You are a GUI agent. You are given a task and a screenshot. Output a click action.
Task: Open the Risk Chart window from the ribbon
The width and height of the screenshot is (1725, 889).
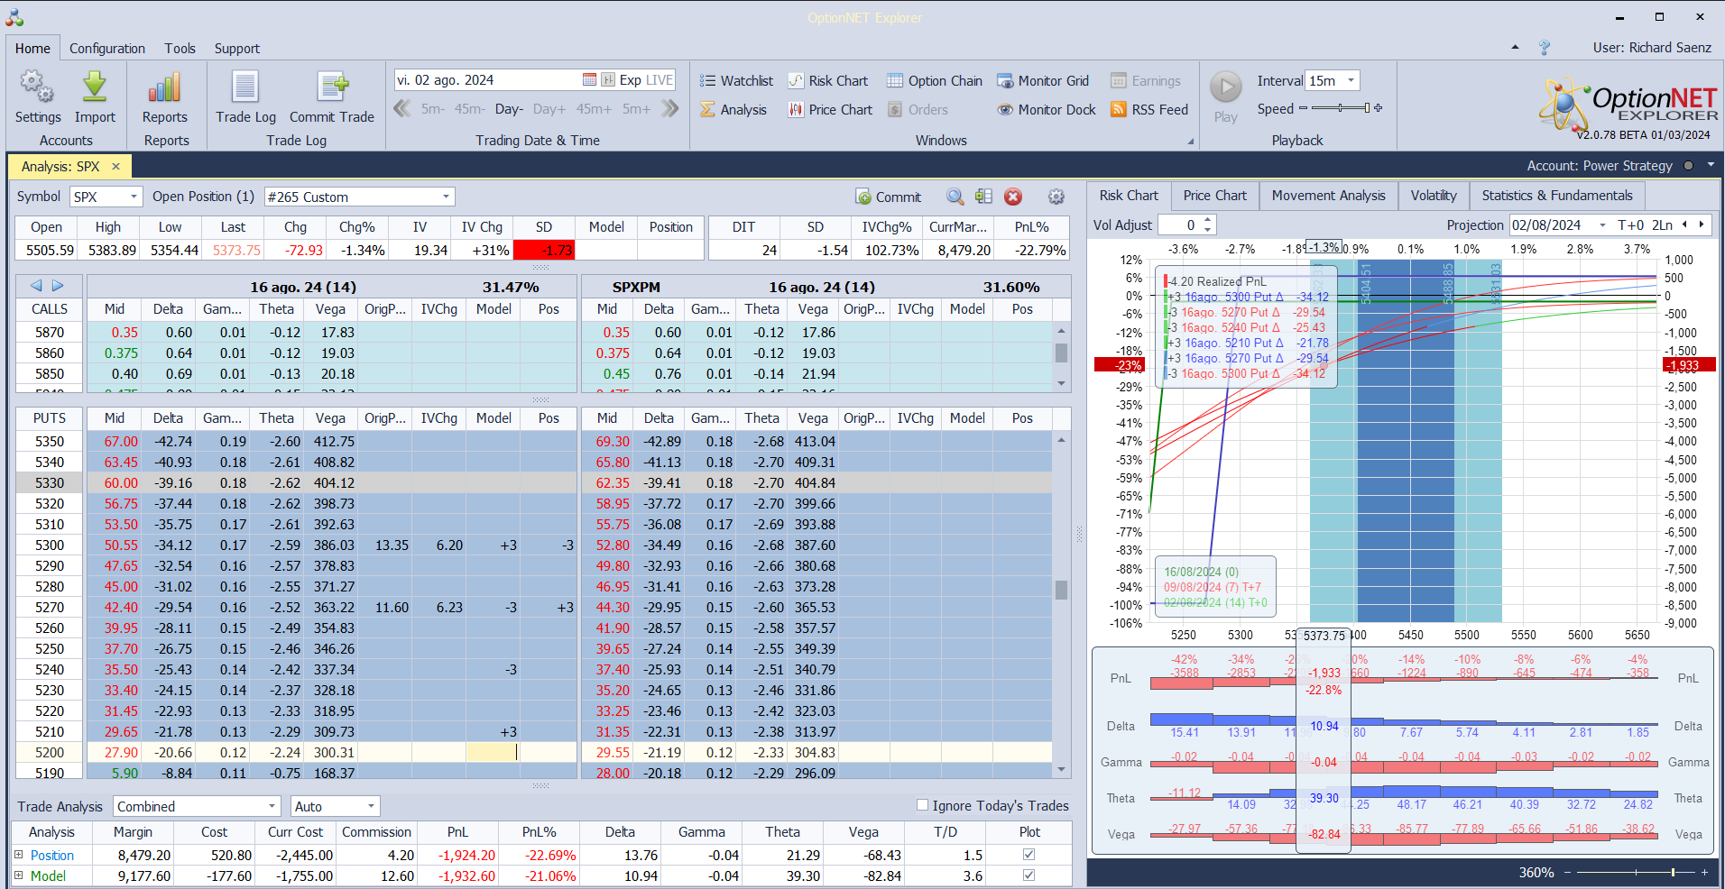(827, 81)
